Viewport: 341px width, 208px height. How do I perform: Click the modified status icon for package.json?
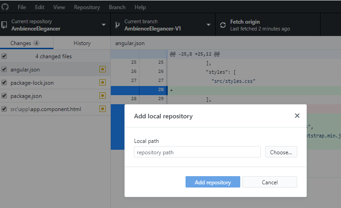click(103, 96)
